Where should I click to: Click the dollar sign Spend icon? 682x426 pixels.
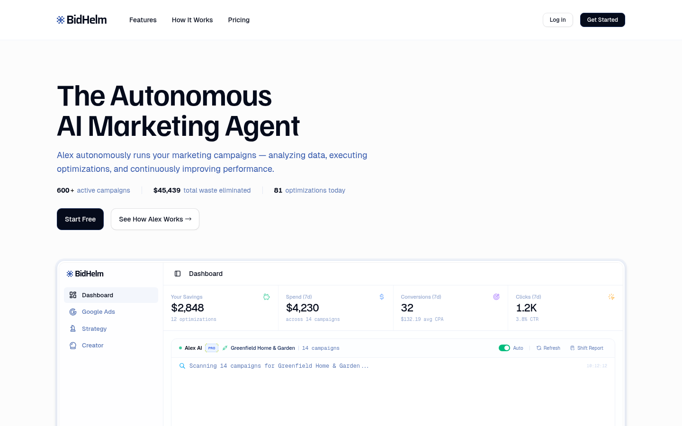382,297
